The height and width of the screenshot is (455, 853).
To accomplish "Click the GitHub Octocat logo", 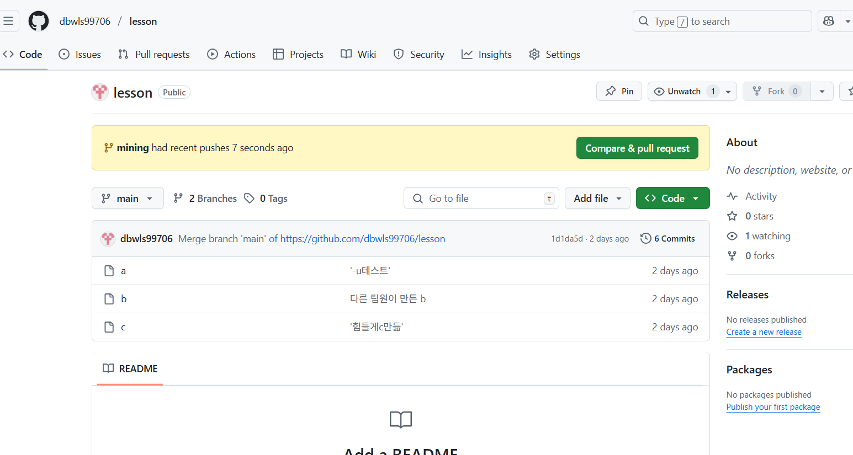I will 39,21.
